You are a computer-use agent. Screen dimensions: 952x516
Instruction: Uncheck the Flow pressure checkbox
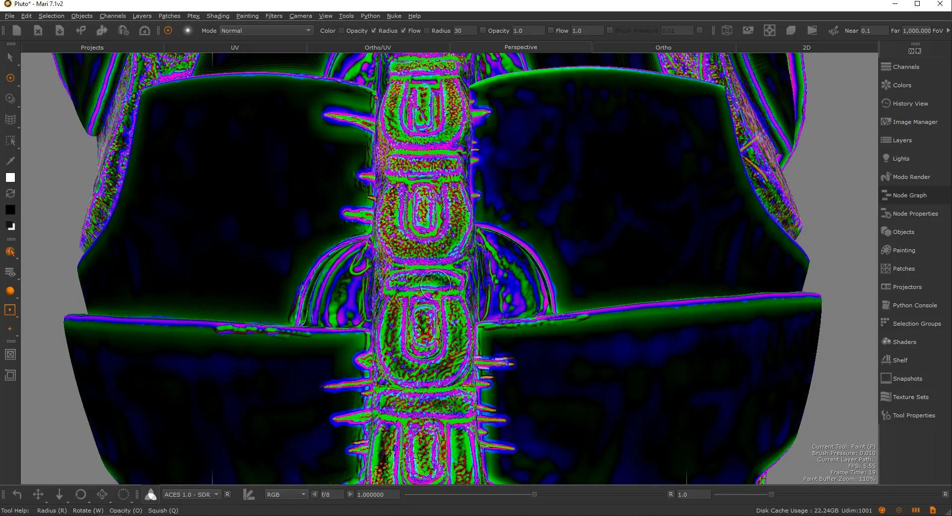coord(403,31)
